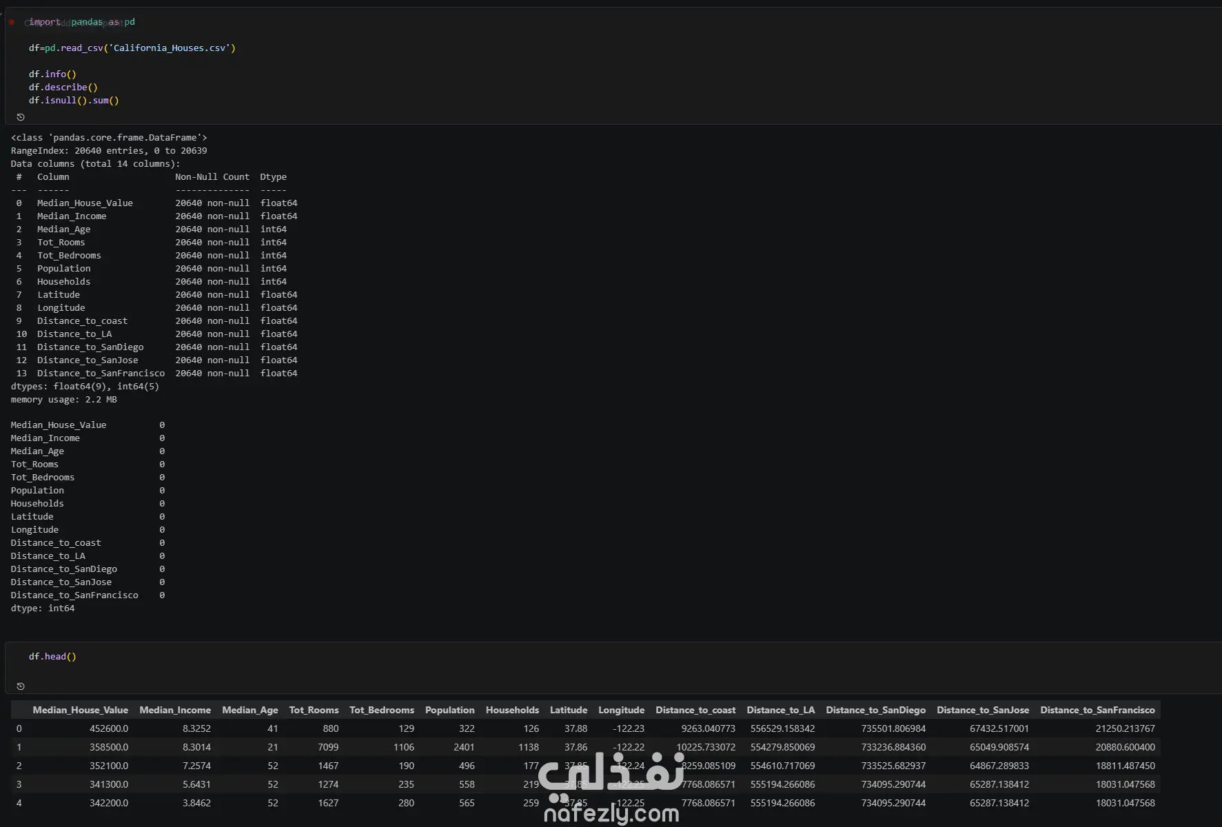Click the 'import pandas as pd' code line
Image resolution: width=1222 pixels, height=827 pixels.
pyautogui.click(x=81, y=22)
